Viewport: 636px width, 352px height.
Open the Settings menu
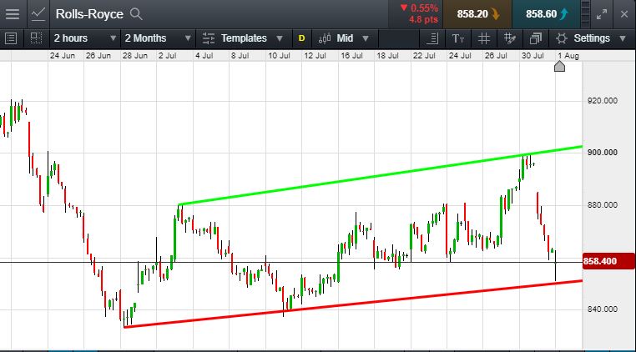tap(591, 38)
